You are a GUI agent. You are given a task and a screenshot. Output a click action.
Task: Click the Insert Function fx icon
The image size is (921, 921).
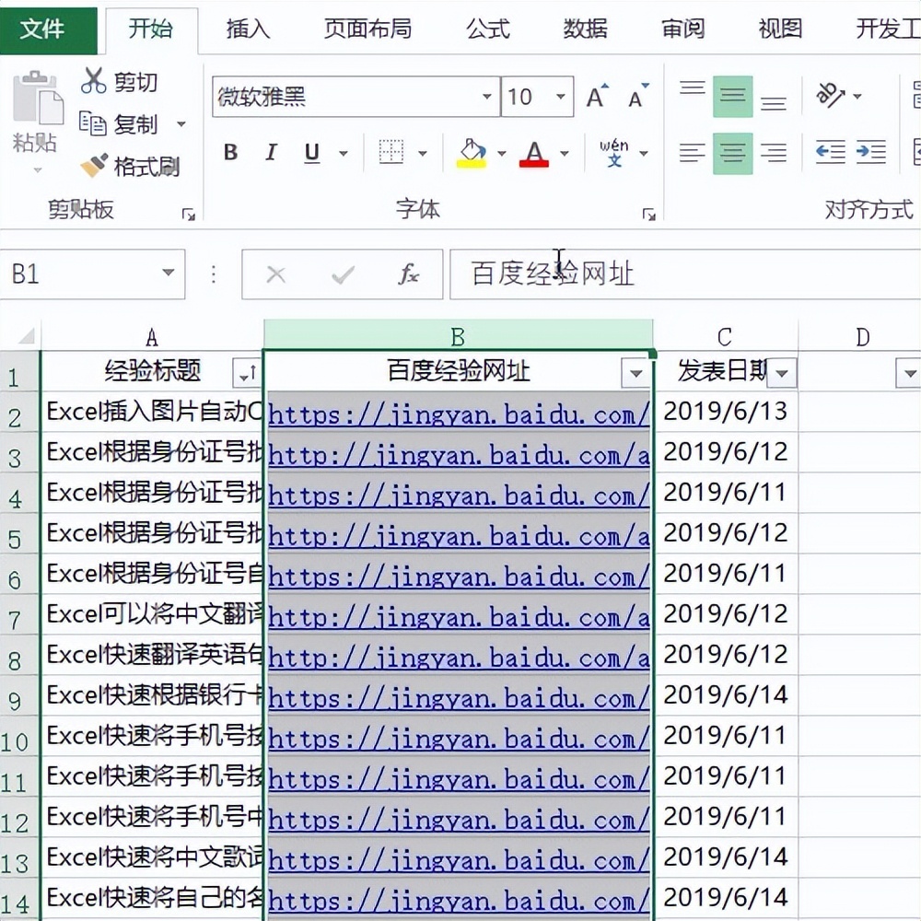point(409,275)
